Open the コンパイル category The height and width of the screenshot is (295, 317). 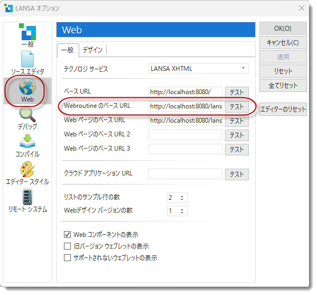[27, 146]
